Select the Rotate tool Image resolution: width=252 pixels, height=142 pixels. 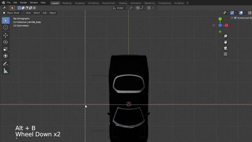(x=6, y=42)
